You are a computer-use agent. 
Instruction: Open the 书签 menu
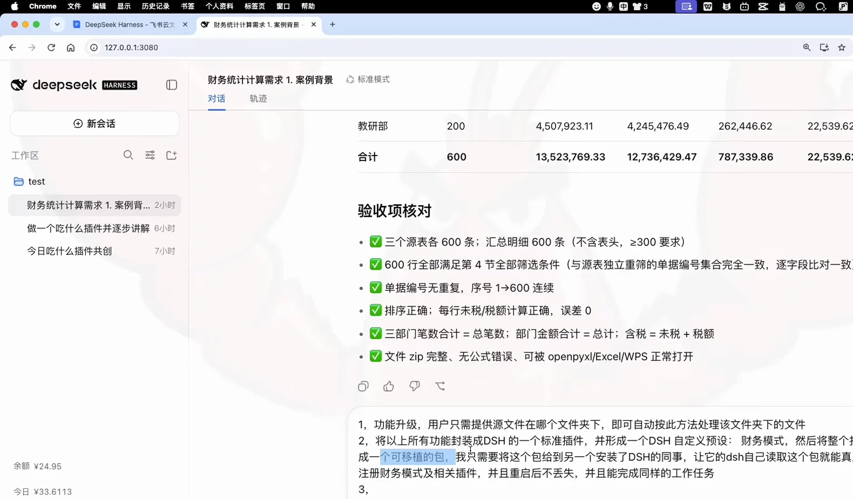[187, 6]
